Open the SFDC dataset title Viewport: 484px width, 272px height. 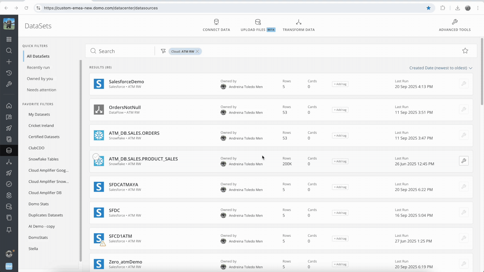tap(114, 210)
